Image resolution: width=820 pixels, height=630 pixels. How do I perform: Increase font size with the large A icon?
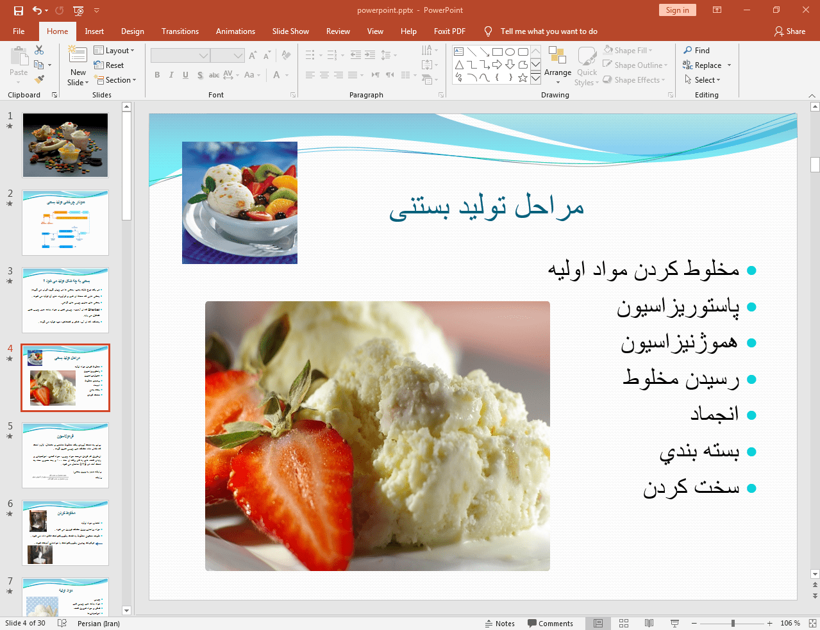click(x=253, y=56)
